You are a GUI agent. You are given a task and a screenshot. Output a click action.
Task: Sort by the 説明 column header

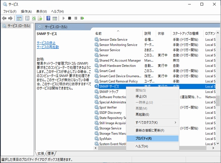(x=149, y=33)
